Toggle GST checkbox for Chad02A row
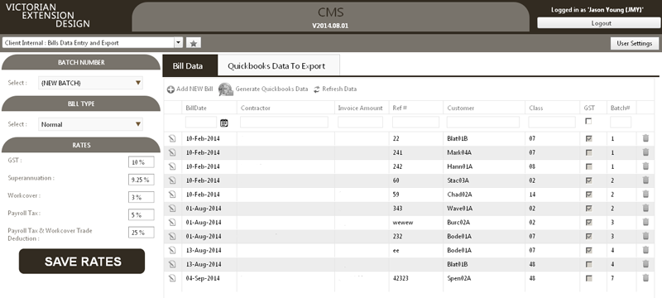The width and height of the screenshot is (662, 298). [588, 195]
